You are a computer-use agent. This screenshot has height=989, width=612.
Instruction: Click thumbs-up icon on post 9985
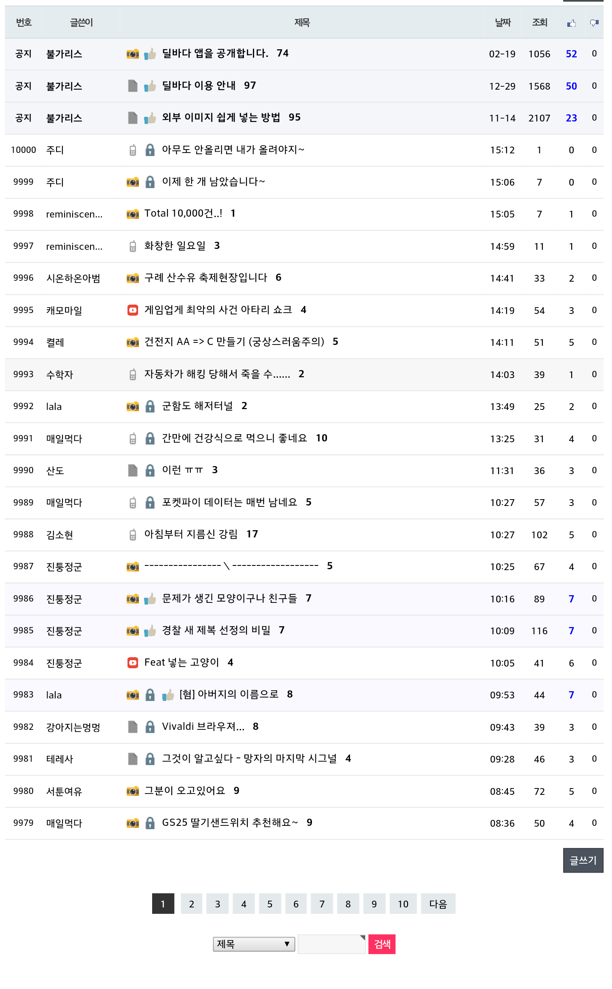click(x=150, y=631)
